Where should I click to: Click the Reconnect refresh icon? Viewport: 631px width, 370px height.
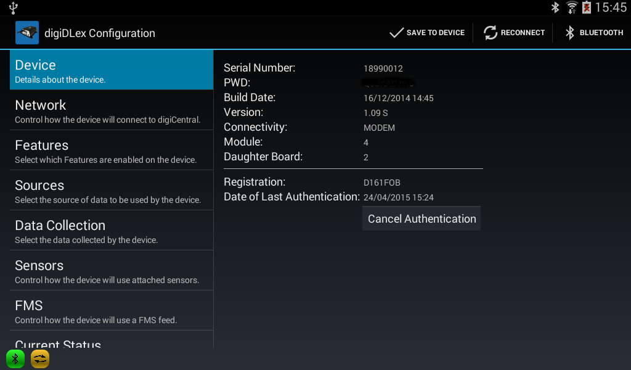pos(490,33)
